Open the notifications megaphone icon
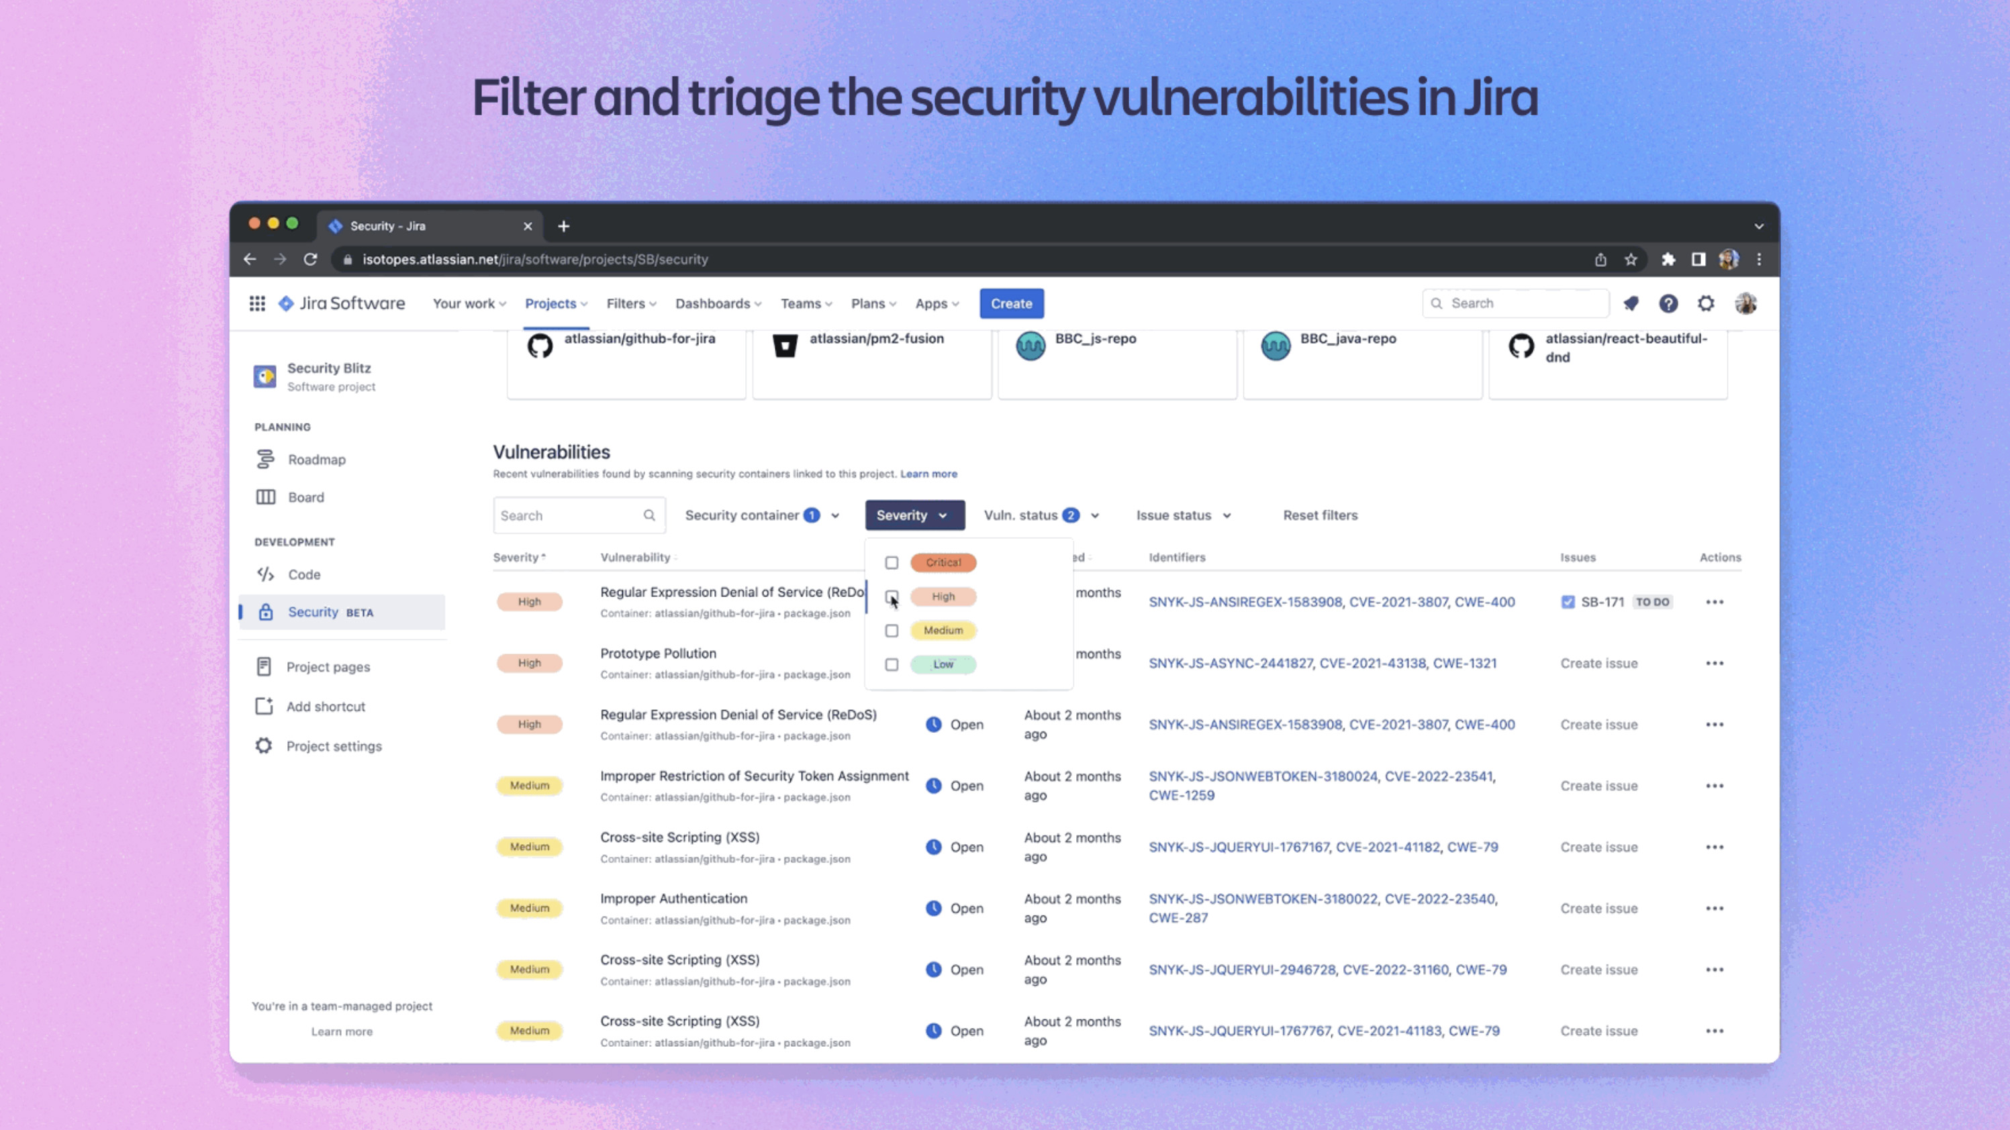This screenshot has width=2010, height=1130. (x=1631, y=303)
